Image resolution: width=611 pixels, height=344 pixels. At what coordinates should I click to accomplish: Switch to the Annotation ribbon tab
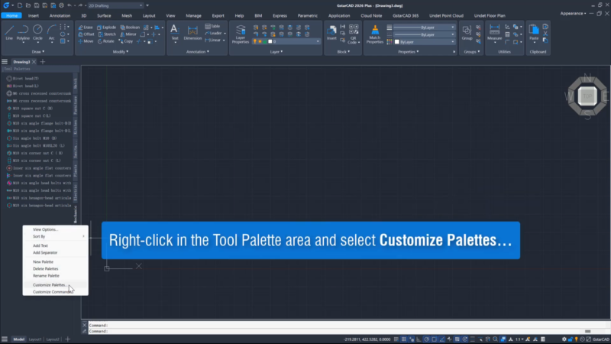[60, 15]
